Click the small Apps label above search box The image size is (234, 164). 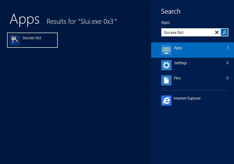pos(165,22)
